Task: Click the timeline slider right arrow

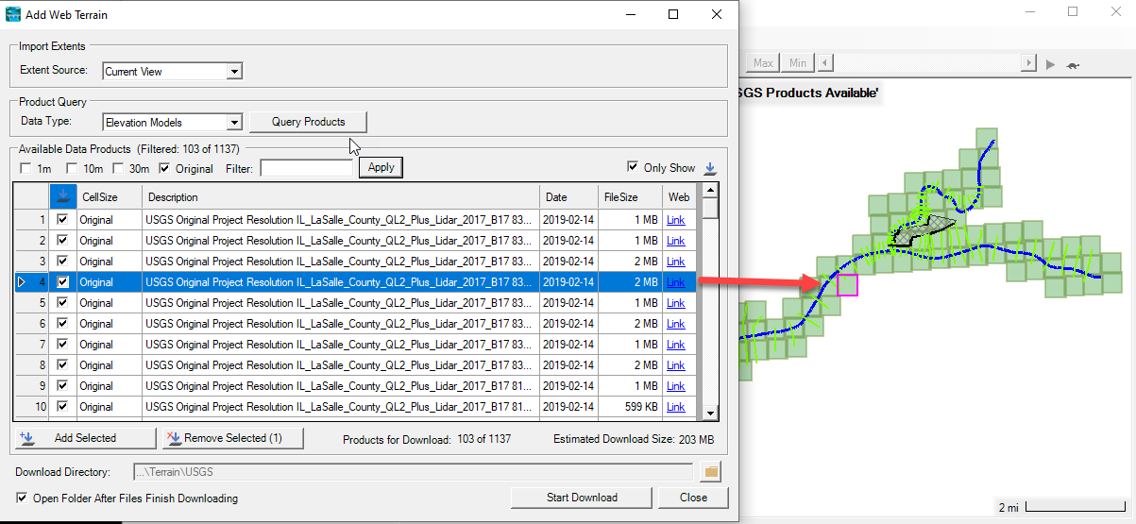Action: pos(1029,63)
